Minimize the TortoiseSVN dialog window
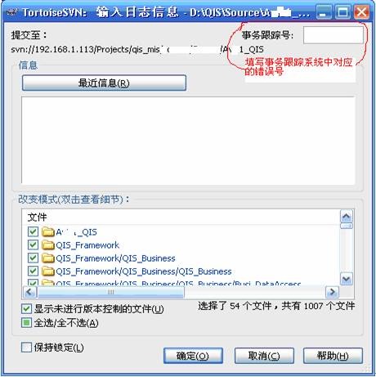 (x=325, y=12)
